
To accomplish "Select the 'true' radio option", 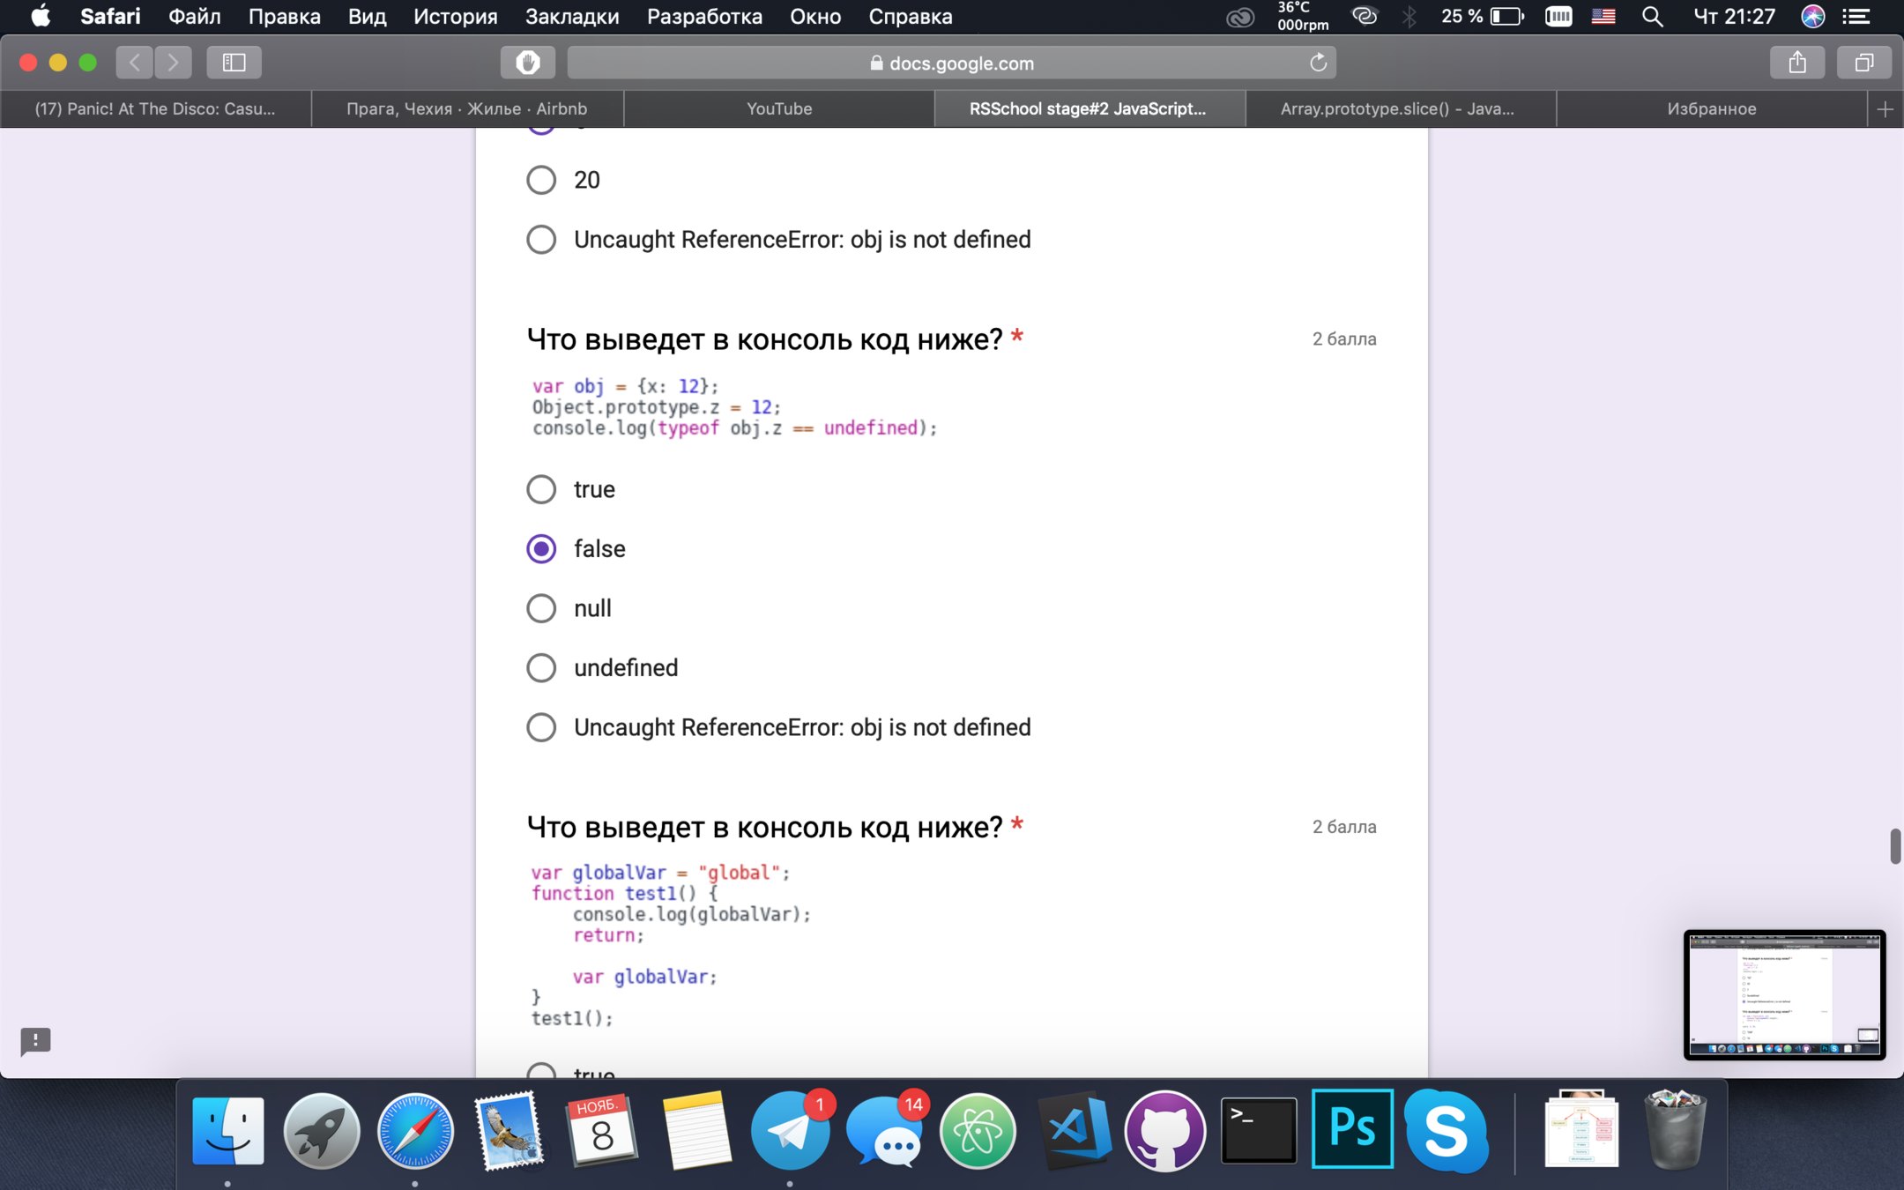I will (541, 489).
